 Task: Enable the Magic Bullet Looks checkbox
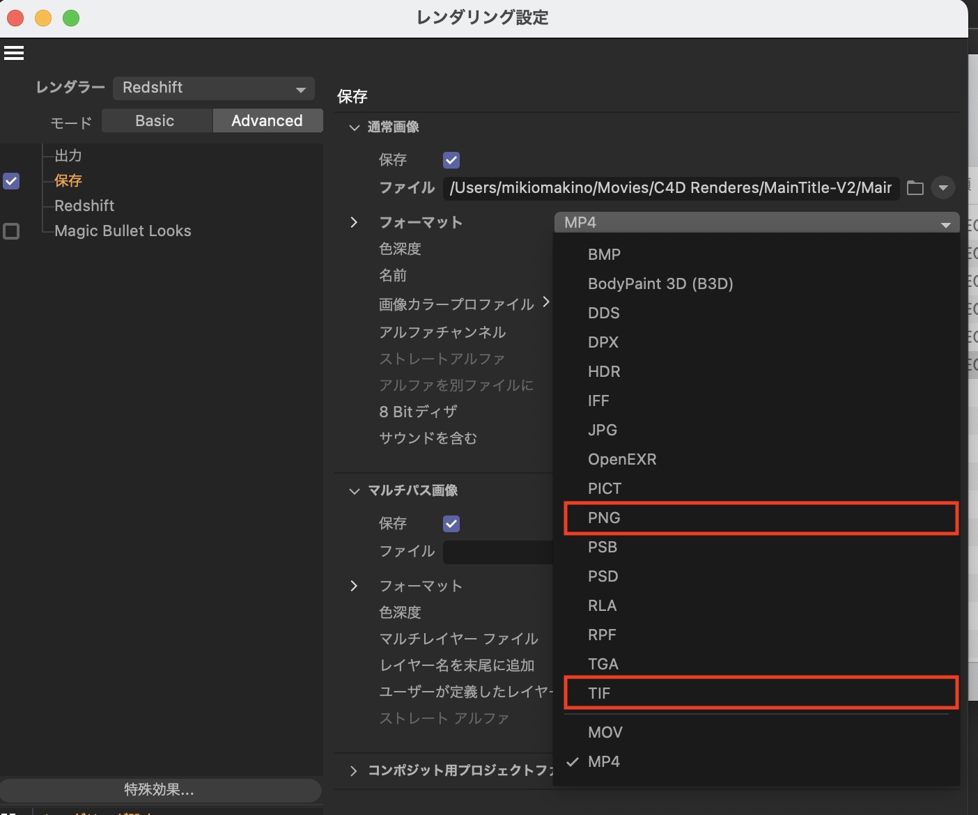pos(12,231)
